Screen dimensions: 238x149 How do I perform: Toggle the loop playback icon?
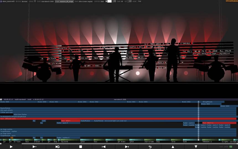[58, 147]
